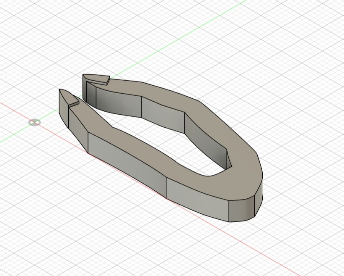Select the inner wall face nearest the upper jaw tip
The height and width of the screenshot is (276, 344).
click(x=119, y=103)
